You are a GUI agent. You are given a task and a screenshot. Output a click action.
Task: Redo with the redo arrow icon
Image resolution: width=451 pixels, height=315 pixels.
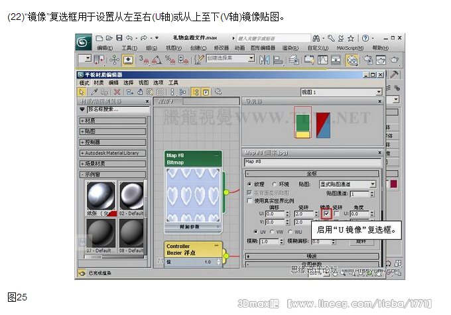(x=144, y=38)
